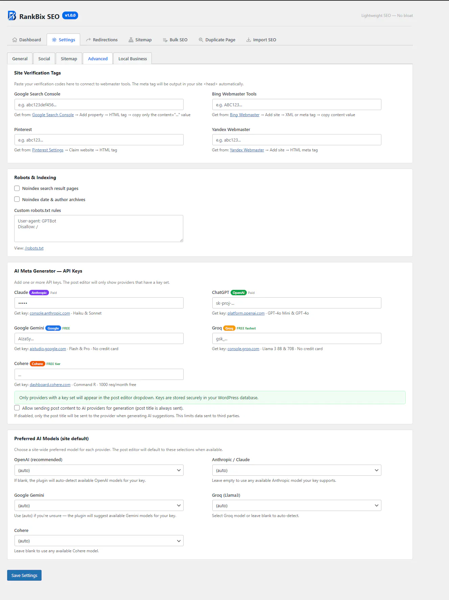Switch to the Redirections tab
This screenshot has width=449, height=600.
pyautogui.click(x=102, y=40)
